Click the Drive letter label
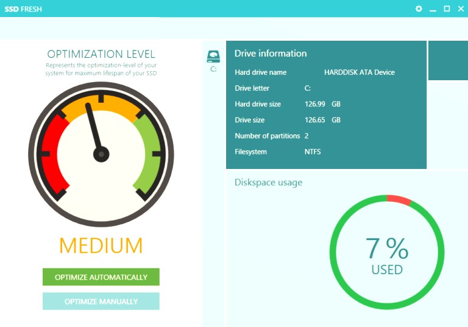Viewport: 468px width, 327px height. tap(252, 88)
